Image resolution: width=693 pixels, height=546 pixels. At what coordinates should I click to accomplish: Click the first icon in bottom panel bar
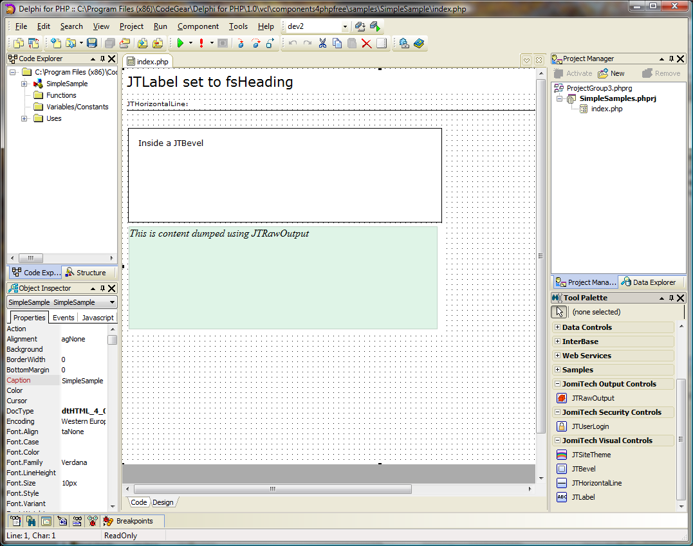[x=15, y=522]
